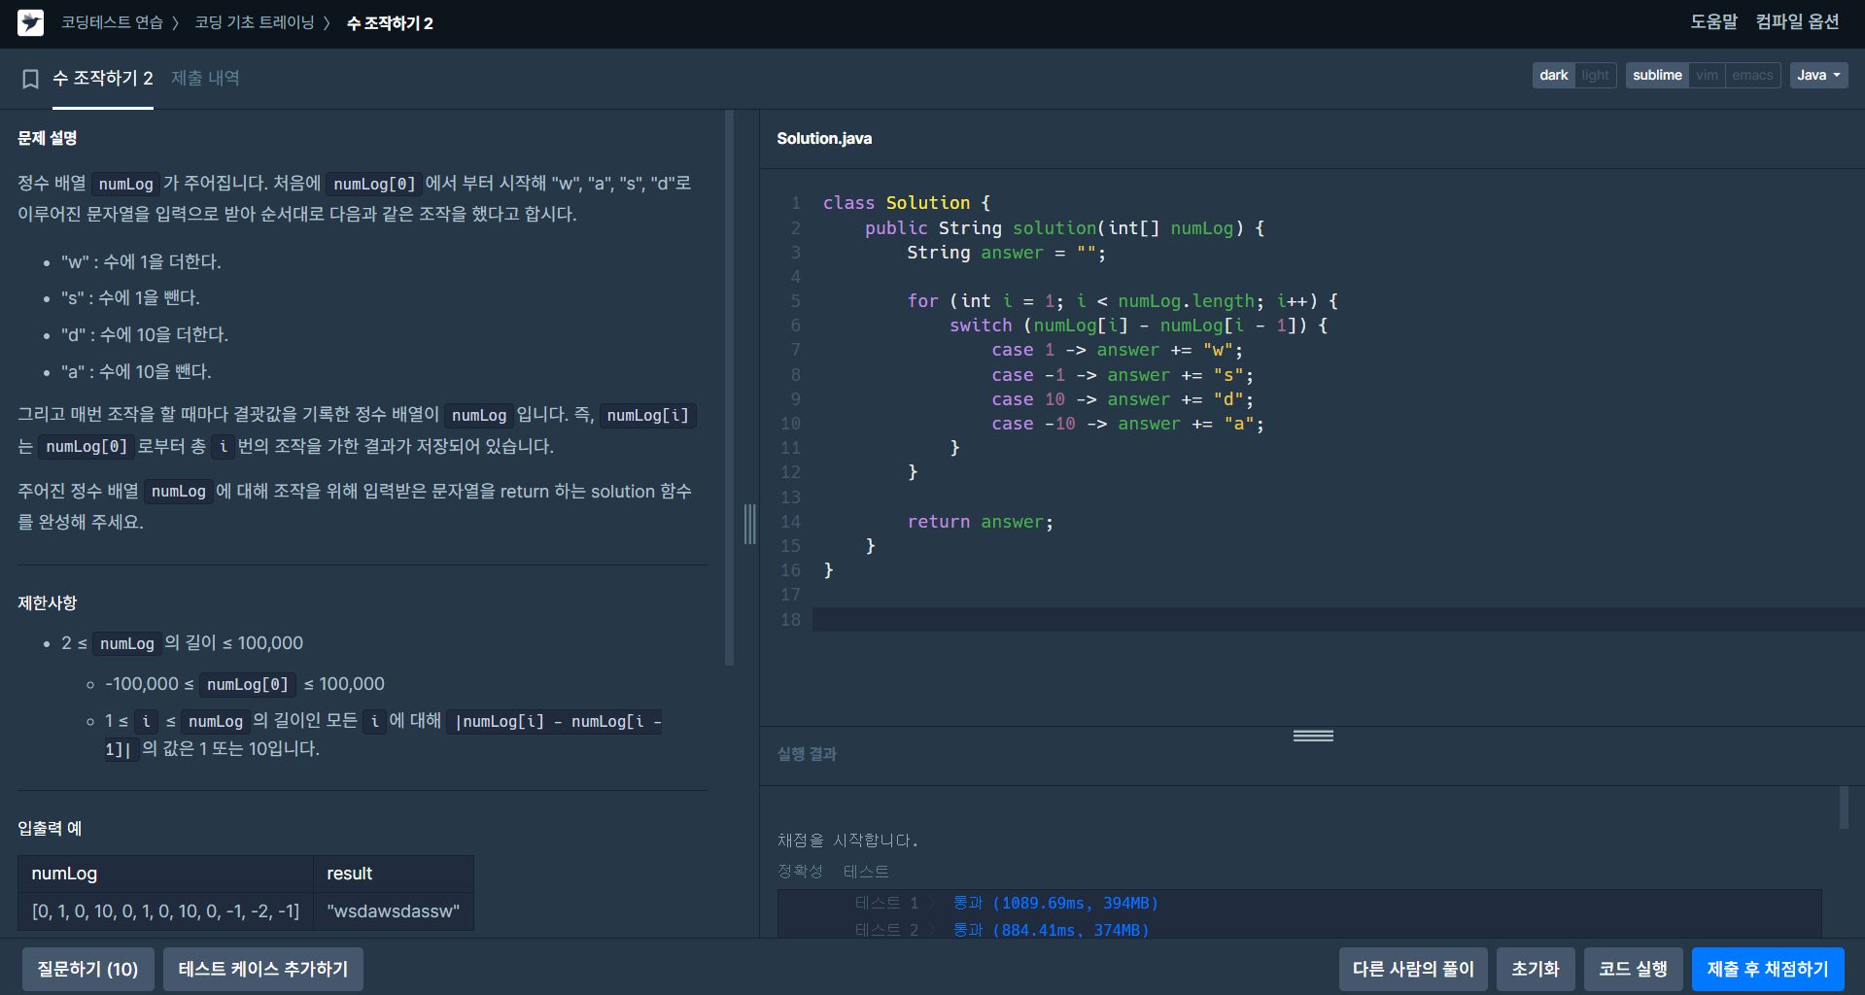This screenshot has width=1865, height=995.
Task: Click the 입출력 예 heading
Action: coord(50,828)
